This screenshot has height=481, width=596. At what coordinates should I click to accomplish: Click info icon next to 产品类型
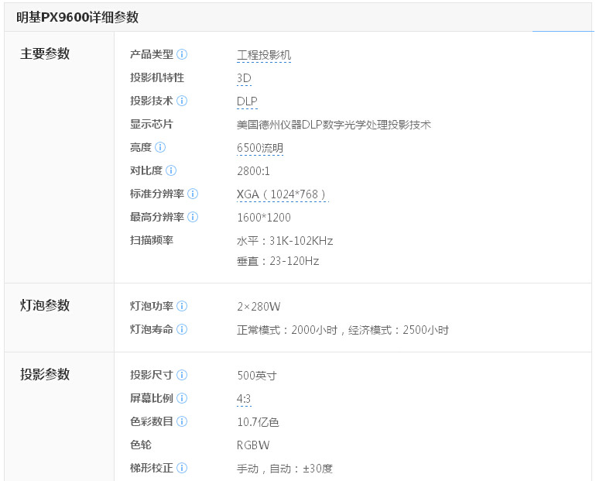point(182,54)
